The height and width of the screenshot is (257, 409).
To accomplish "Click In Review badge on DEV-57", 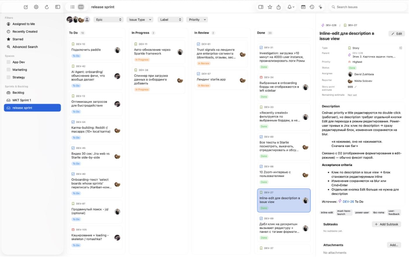I will pos(204,85).
